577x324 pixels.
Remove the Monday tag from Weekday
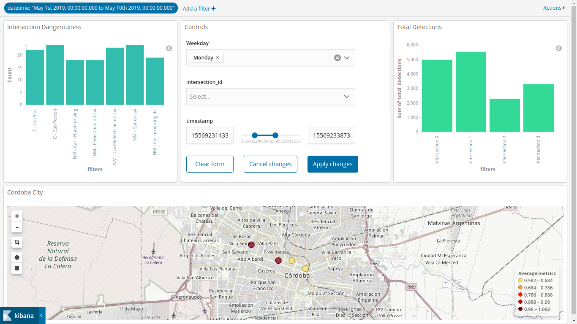tap(218, 58)
